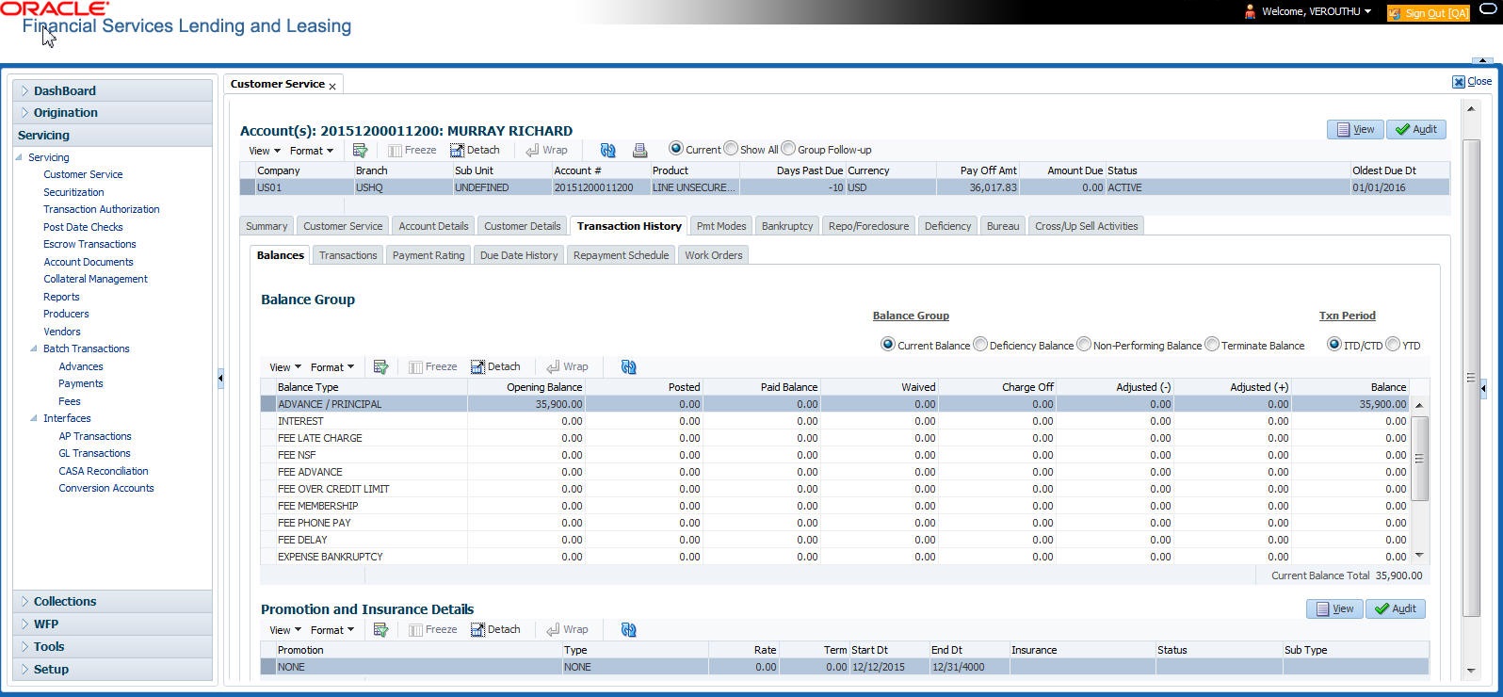Click Wrap in Balance Group toolbar
This screenshot has height=697, width=1503.
[567, 366]
